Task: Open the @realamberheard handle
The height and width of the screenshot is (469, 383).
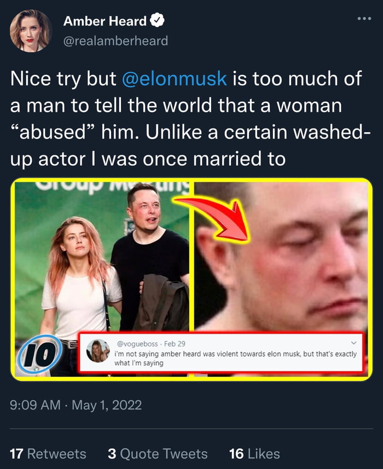Action: tap(115, 40)
